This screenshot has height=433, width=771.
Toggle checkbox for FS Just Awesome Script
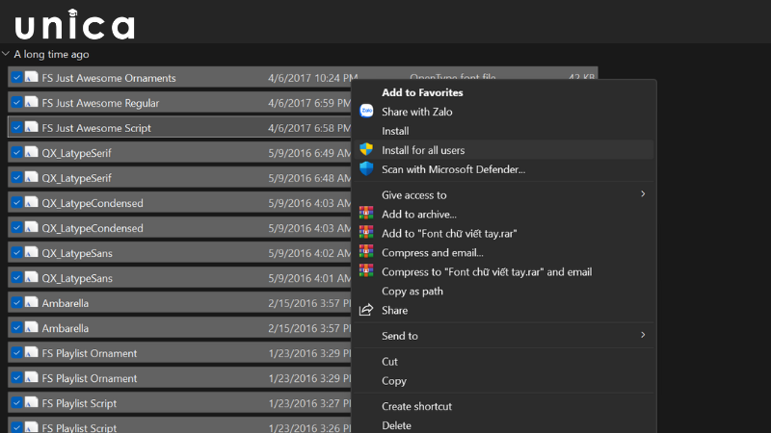16,128
